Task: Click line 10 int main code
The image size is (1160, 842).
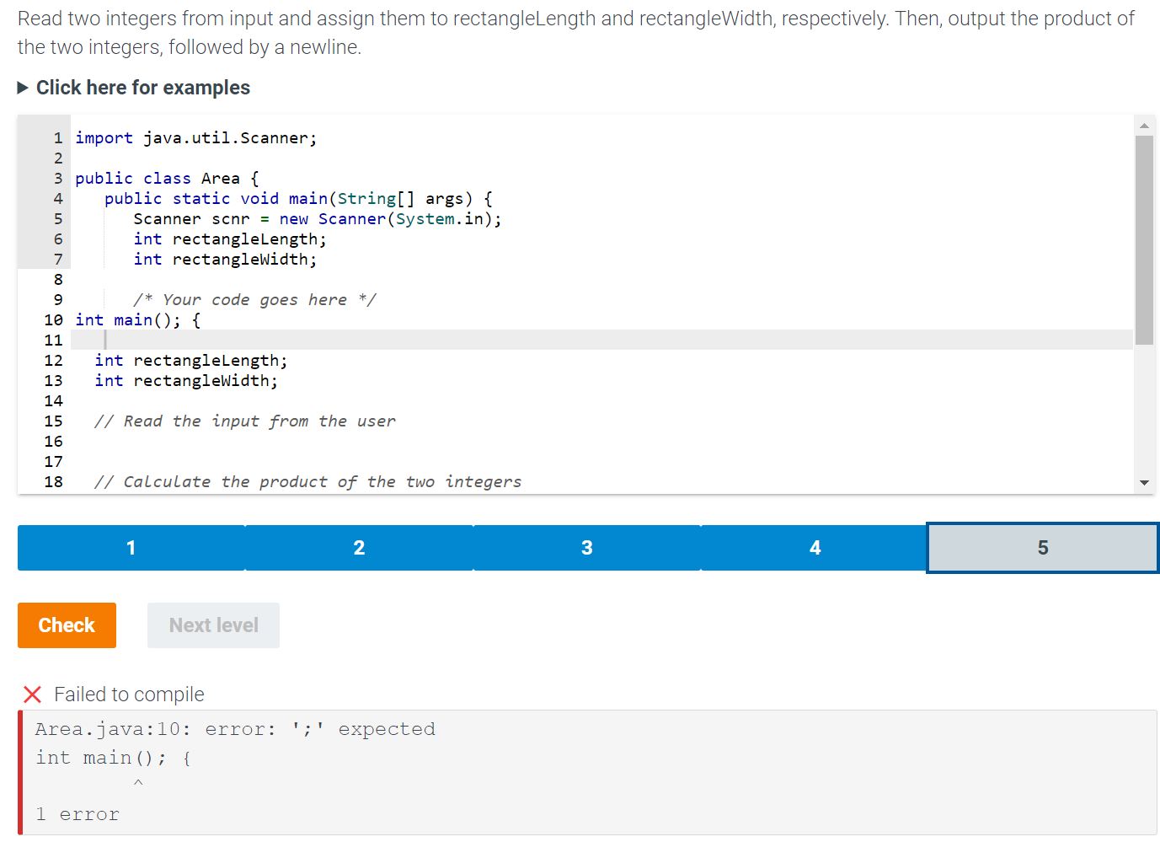Action: 138,320
